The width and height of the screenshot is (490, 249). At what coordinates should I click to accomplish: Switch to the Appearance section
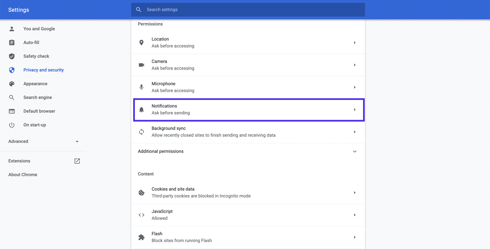point(35,83)
